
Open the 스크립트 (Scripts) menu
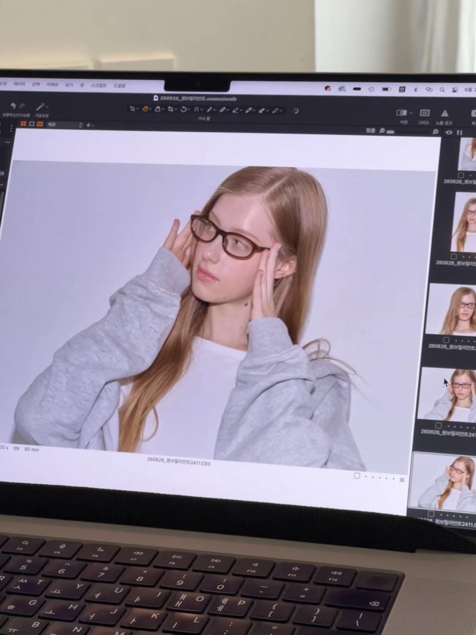click(99, 85)
